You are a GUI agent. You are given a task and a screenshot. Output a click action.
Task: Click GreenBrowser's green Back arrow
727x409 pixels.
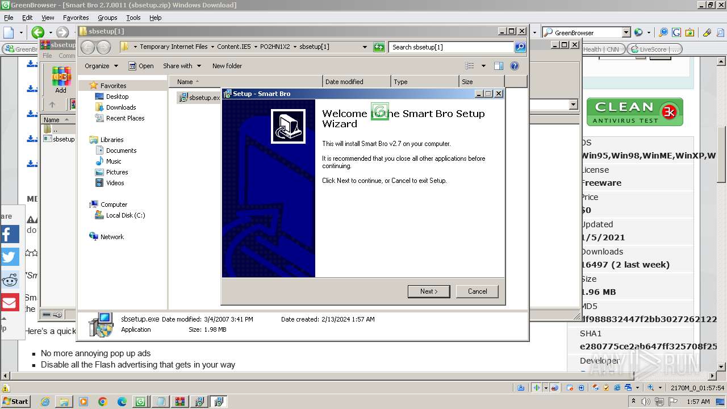pos(38,32)
